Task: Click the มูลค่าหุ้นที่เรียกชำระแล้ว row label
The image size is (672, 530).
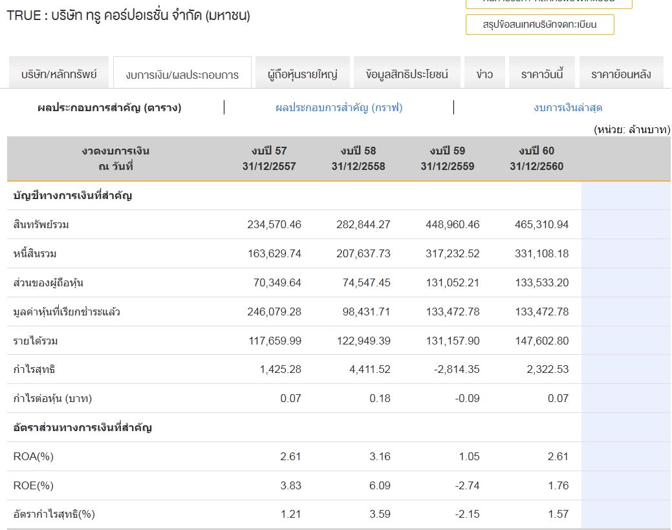Action: 67,312
